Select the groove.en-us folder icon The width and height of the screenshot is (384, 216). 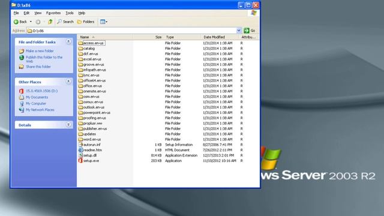point(80,64)
